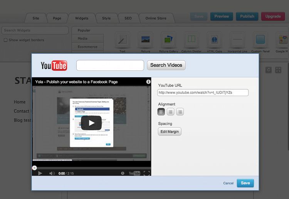The width and height of the screenshot is (289, 199).
Task: Click the video title text
Action: [76, 82]
